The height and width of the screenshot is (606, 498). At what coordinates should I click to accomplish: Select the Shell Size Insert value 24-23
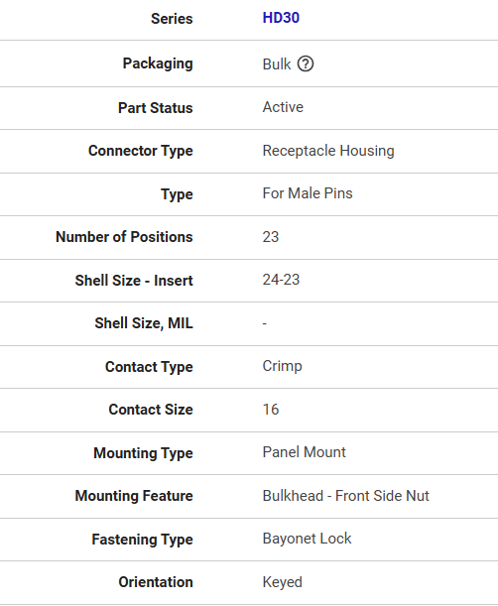(x=281, y=280)
